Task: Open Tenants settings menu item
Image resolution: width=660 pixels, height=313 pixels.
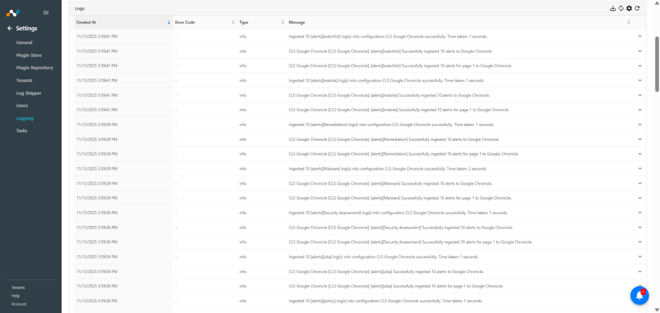Action: point(24,80)
